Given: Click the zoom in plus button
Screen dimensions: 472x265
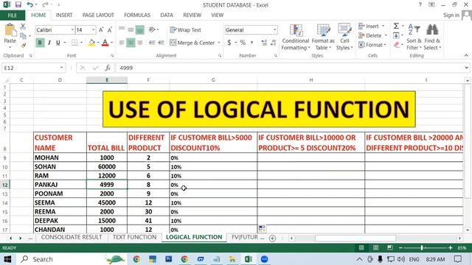Looking at the screenshot, I should [451, 247].
